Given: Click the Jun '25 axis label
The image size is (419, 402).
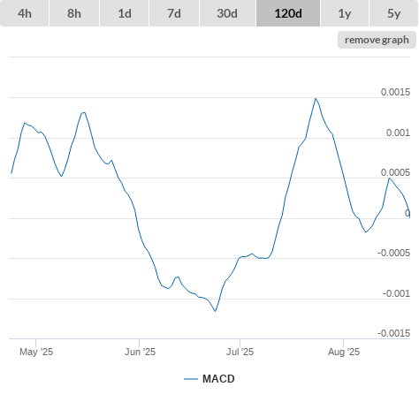Looking at the screenshot, I should click(x=140, y=352).
